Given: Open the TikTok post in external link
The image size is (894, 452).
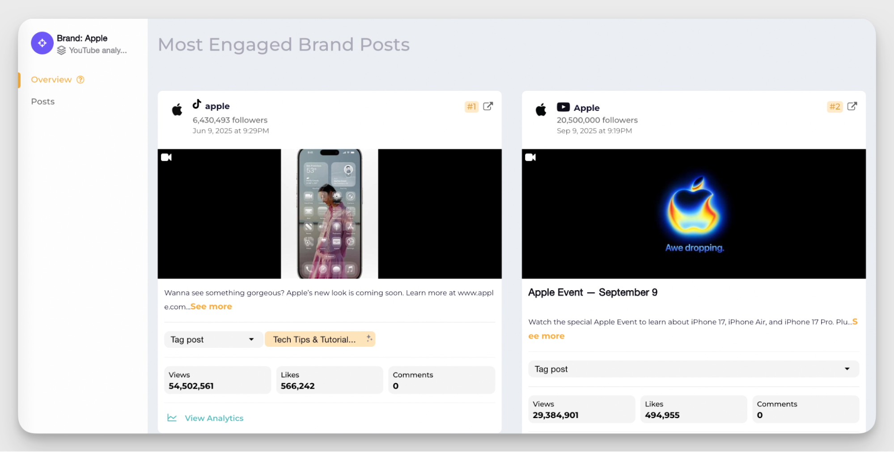Looking at the screenshot, I should click(x=488, y=106).
